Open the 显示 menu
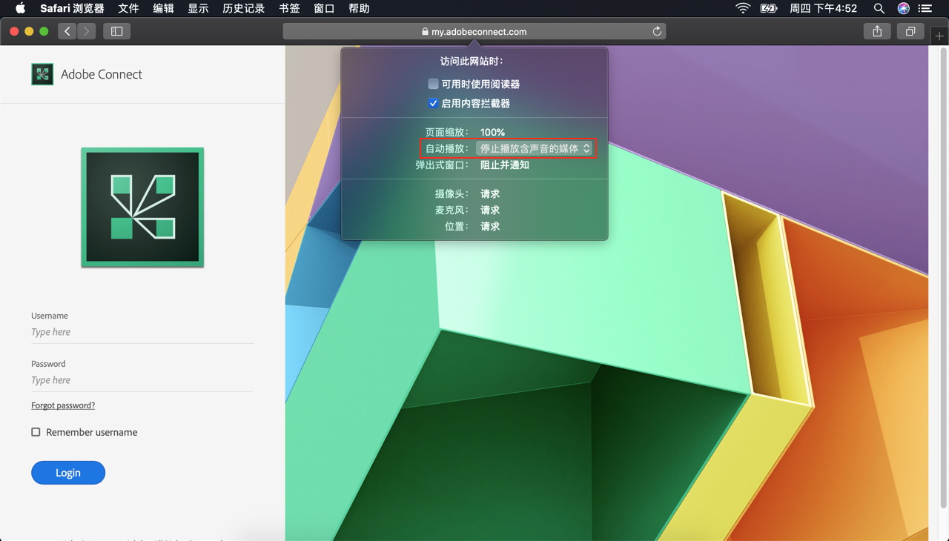Viewport: 949px width, 541px height. click(198, 8)
